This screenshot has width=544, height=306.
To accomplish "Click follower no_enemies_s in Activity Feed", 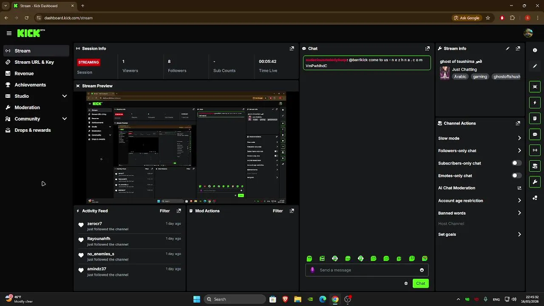I will pos(101,254).
